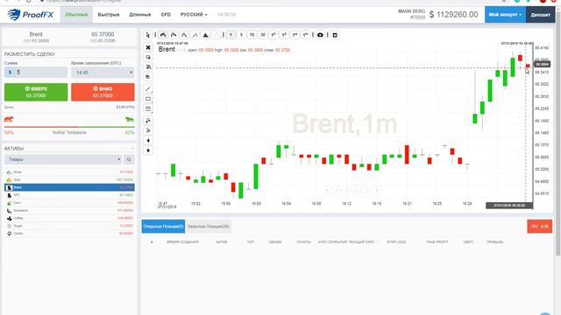Select the Silver asset row
The width and height of the screenshot is (561, 315).
point(69,172)
